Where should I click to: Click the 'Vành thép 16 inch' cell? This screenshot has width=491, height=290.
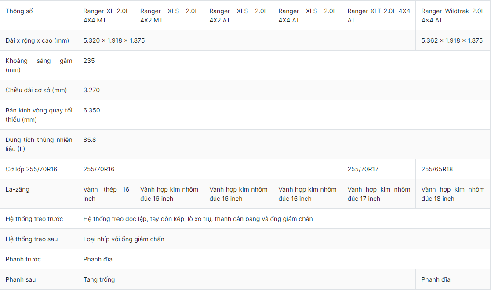[x=106, y=194]
